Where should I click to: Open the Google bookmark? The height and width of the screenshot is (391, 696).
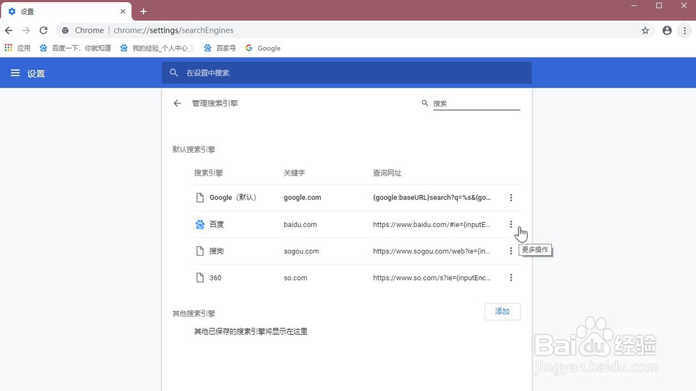[263, 48]
